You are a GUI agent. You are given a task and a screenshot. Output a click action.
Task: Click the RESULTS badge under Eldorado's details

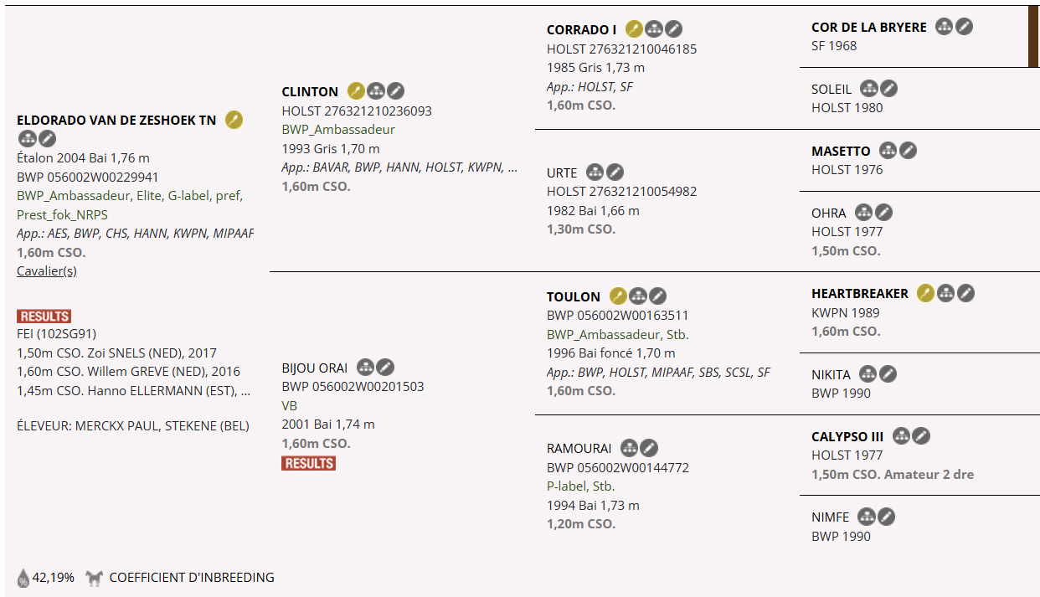click(x=44, y=316)
